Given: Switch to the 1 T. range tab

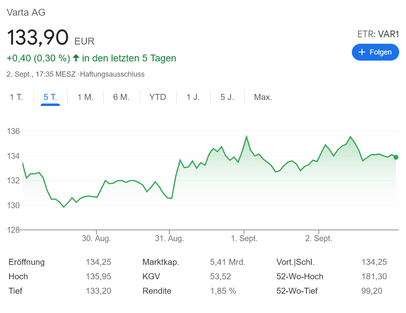Looking at the screenshot, I should tap(16, 97).
